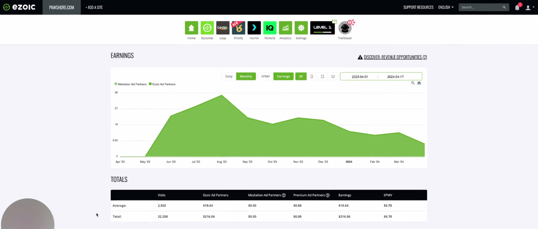This screenshot has height=229, width=538.
Task: Click the revenue opportunities warning icon
Action: [360, 57]
